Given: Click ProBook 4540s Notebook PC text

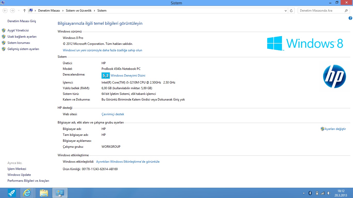Looking at the screenshot, I should 121,69.
